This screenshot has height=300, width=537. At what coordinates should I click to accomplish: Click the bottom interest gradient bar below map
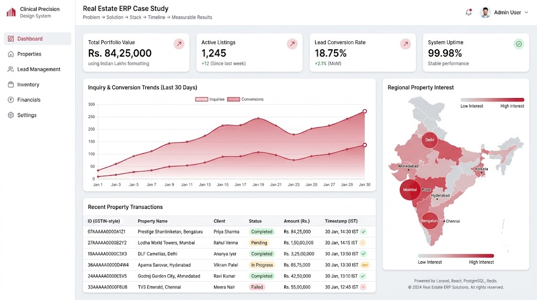click(x=456, y=256)
